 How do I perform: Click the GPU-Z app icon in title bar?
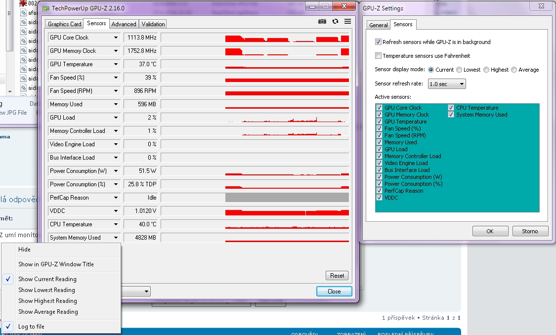(x=45, y=8)
